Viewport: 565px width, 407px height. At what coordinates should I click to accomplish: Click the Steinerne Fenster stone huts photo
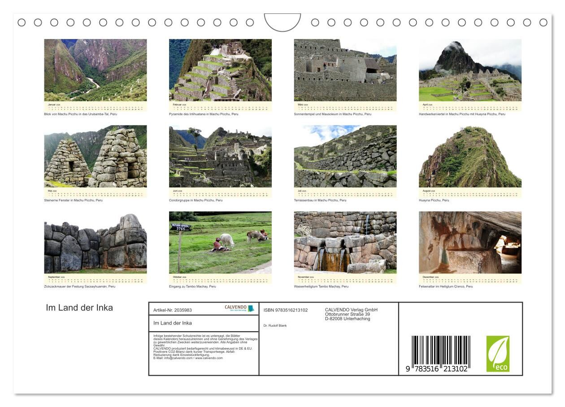coord(95,156)
